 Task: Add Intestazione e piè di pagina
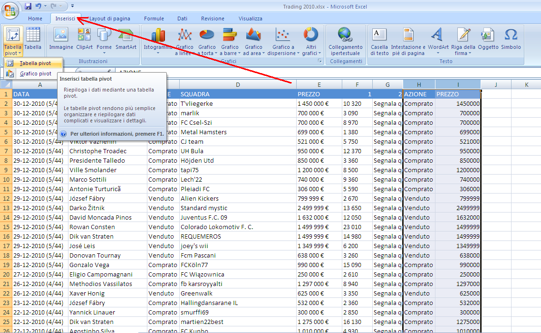(x=408, y=41)
